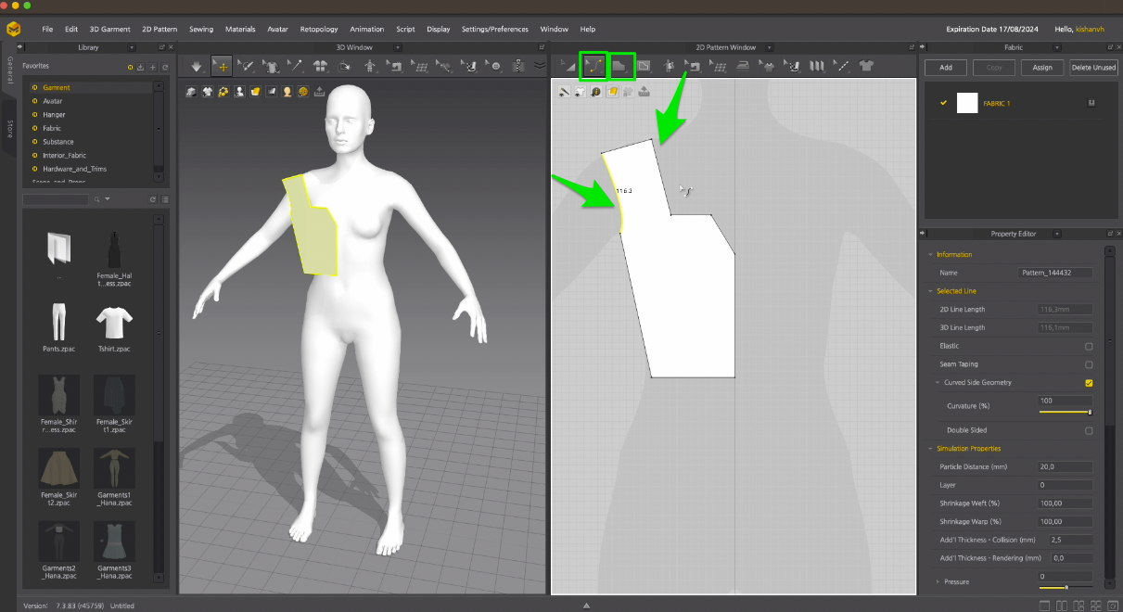Click the sewing machine tool in 3D toolbar

(394, 66)
